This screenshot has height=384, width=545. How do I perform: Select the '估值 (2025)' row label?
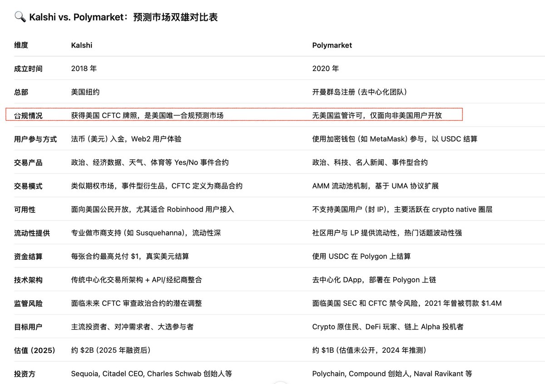pos(35,350)
